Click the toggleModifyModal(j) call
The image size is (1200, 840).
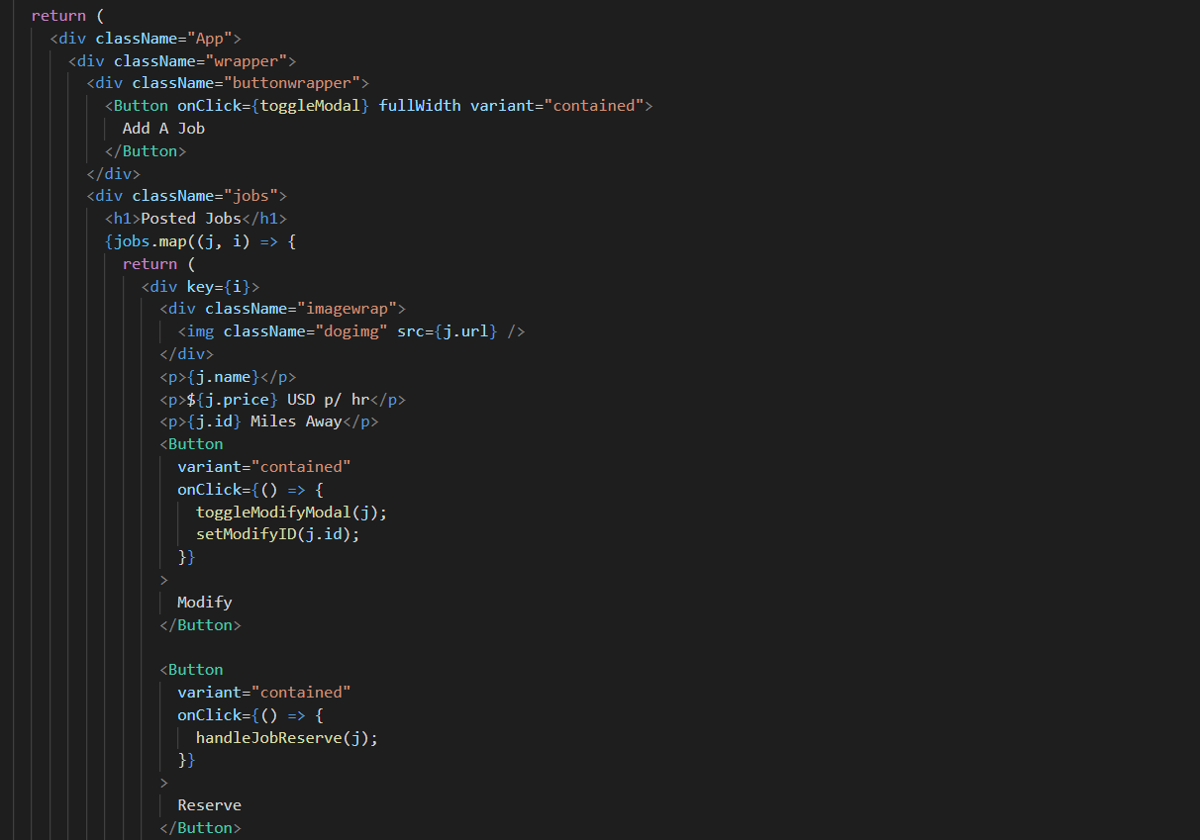(287, 512)
